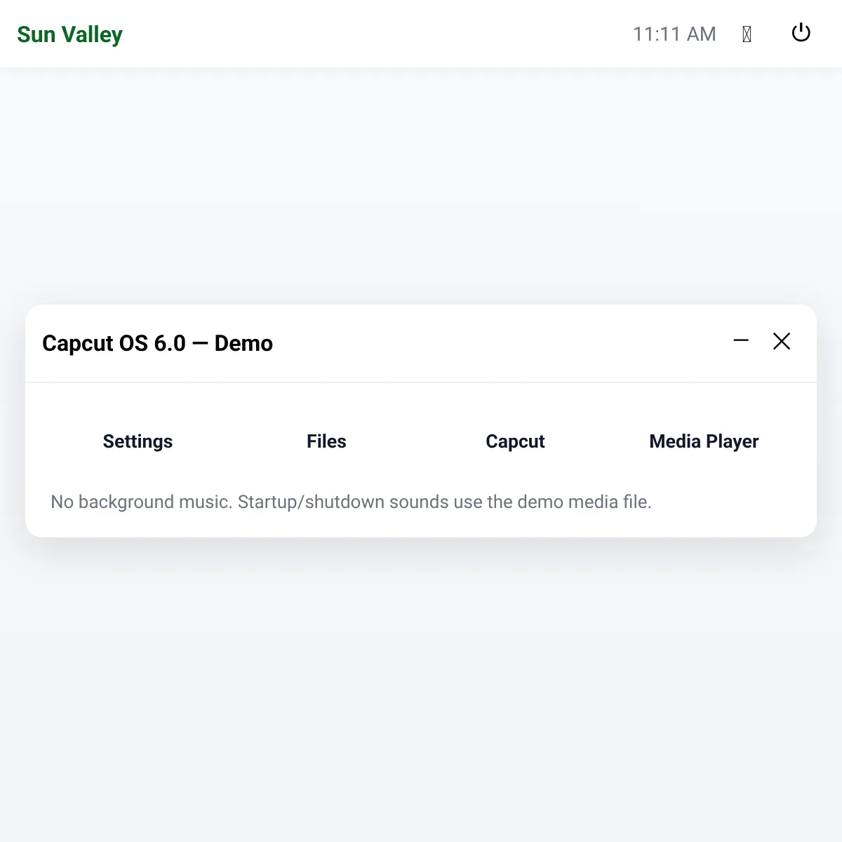Viewport: 842px width, 842px height.
Task: Click the Sun Valley logo text
Action: click(x=69, y=34)
